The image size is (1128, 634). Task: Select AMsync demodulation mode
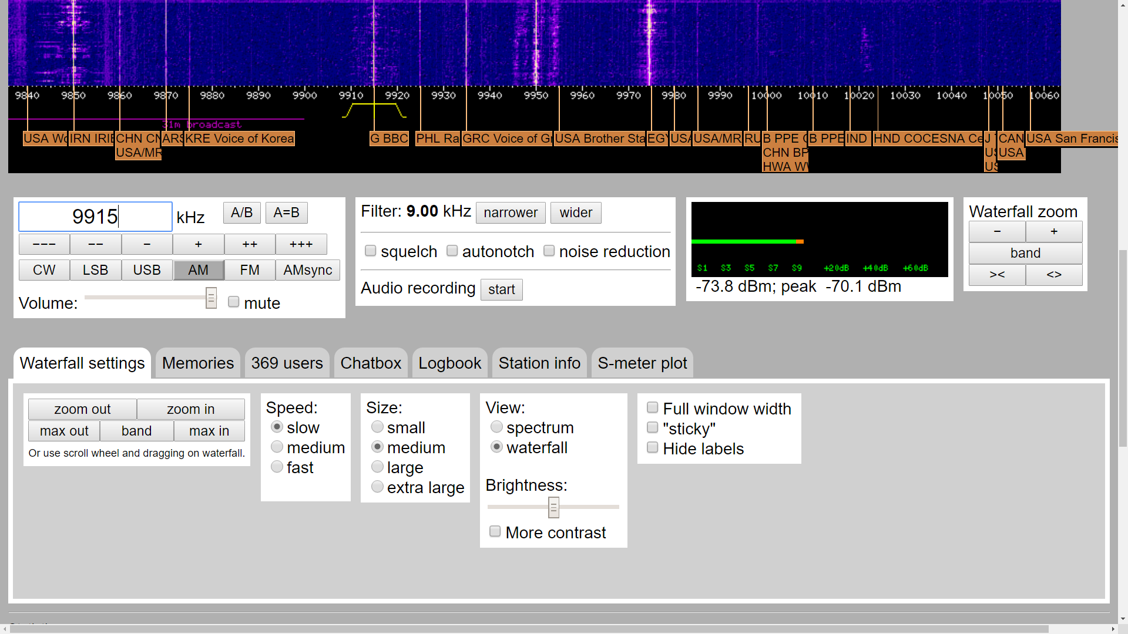[x=308, y=270]
